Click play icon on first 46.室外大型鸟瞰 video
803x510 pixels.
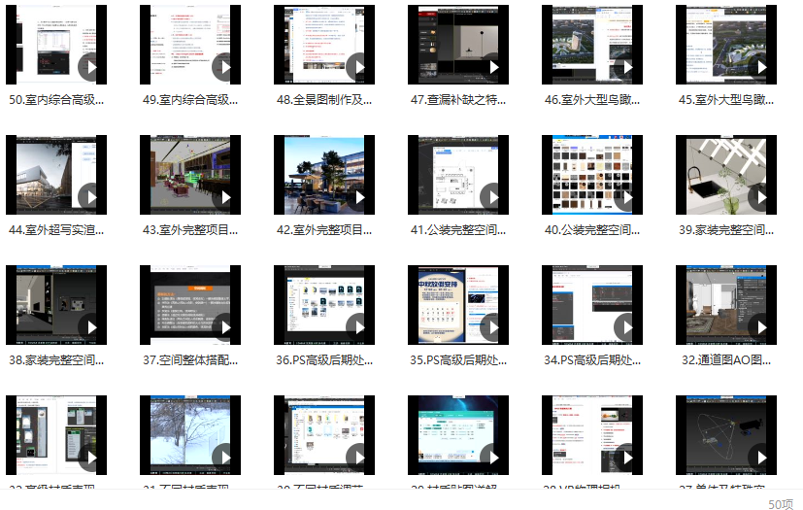pos(626,66)
